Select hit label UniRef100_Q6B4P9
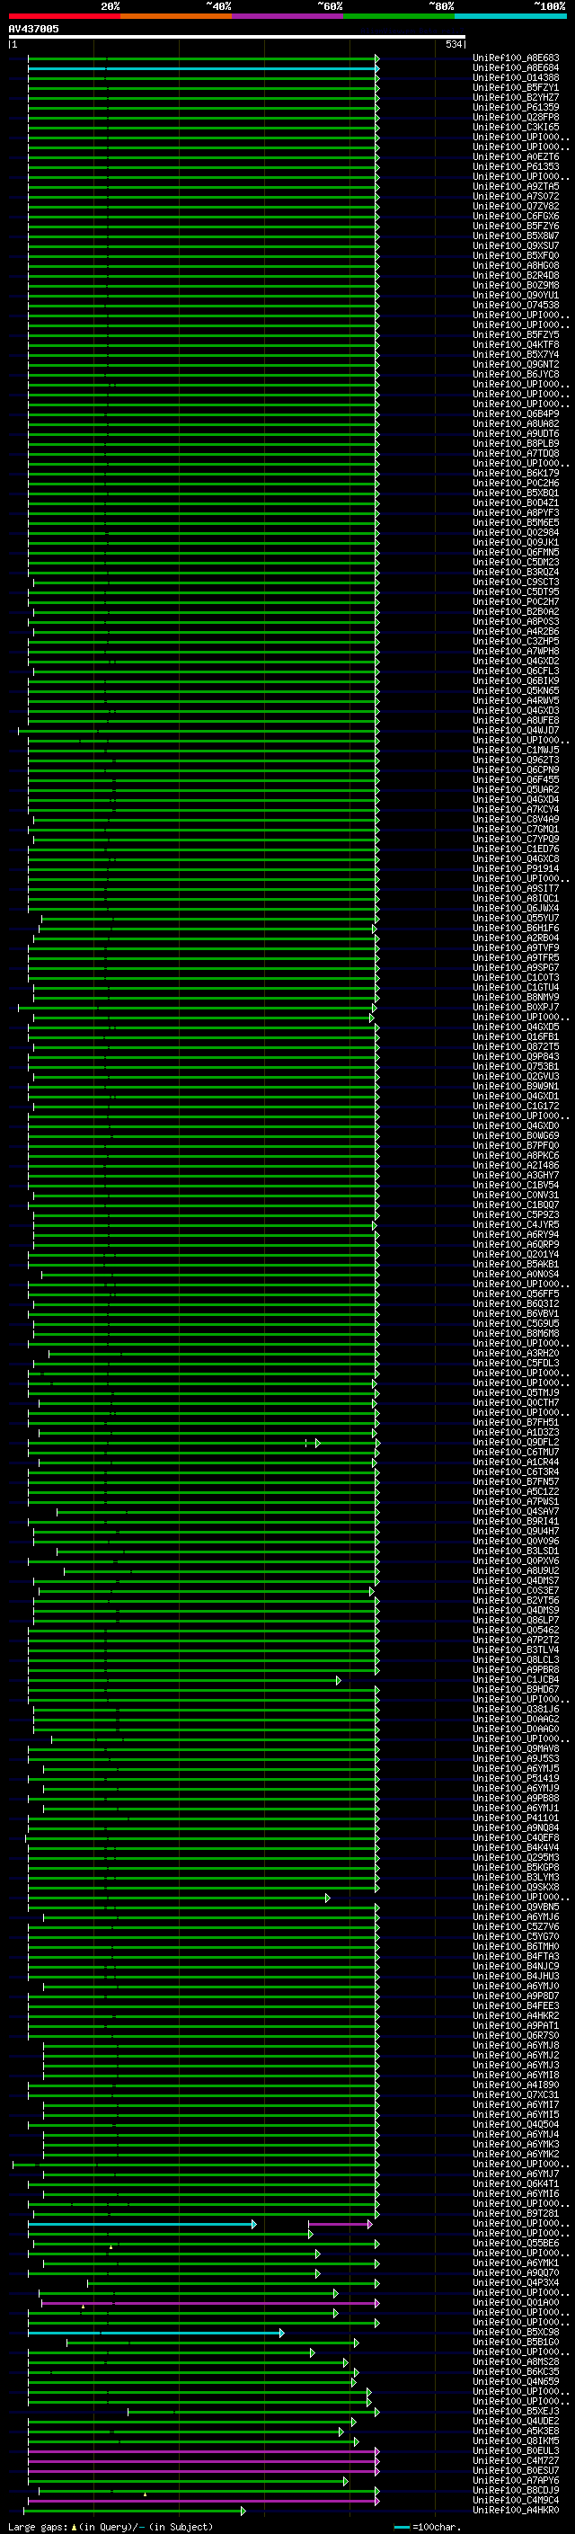 [516, 414]
